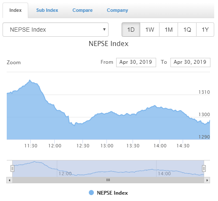Click the 12:30 x-axis label
Image resolution: width=218 pixels, height=201 pixels.
[83, 146]
